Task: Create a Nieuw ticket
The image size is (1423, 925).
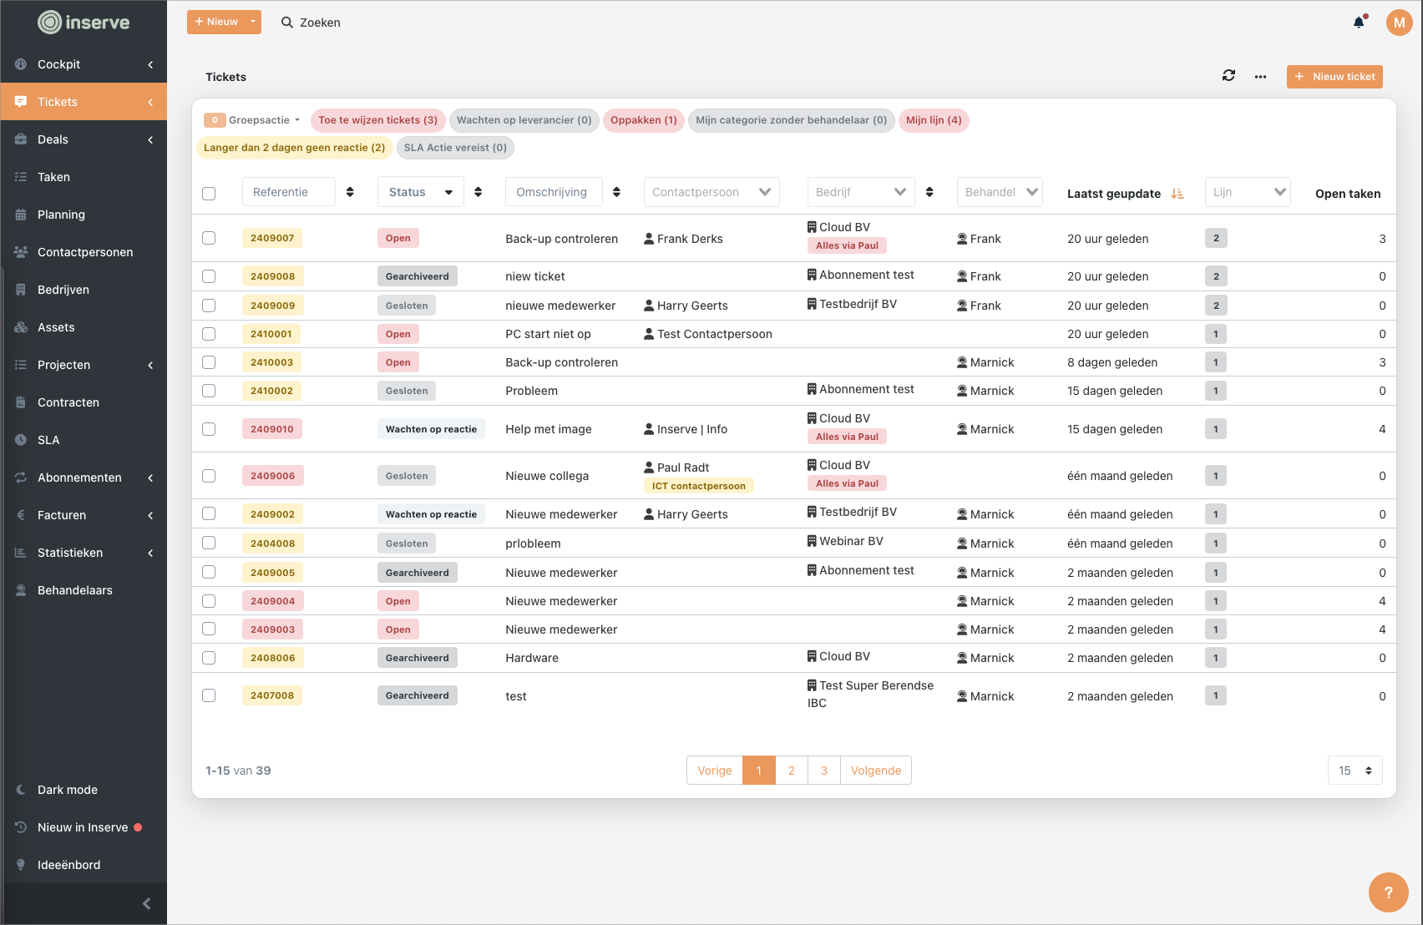Action: click(x=1334, y=76)
